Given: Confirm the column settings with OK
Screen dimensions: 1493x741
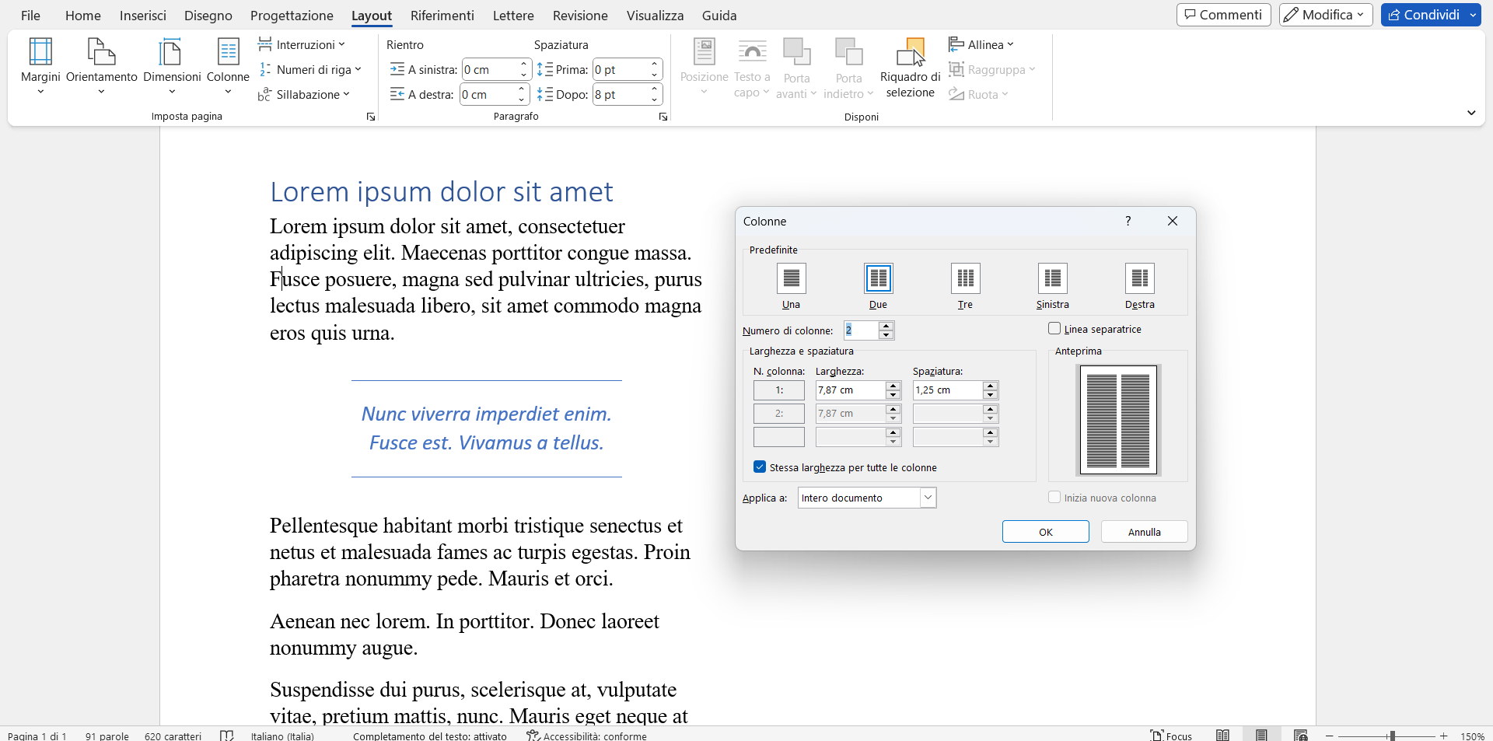Looking at the screenshot, I should point(1045,532).
